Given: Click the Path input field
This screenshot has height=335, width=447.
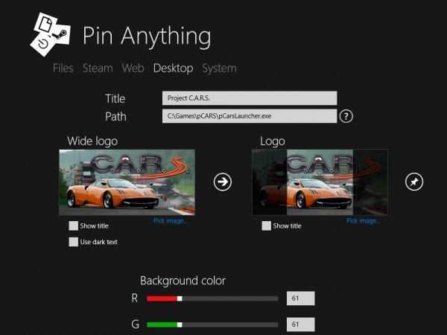Looking at the screenshot, I should [x=250, y=116].
